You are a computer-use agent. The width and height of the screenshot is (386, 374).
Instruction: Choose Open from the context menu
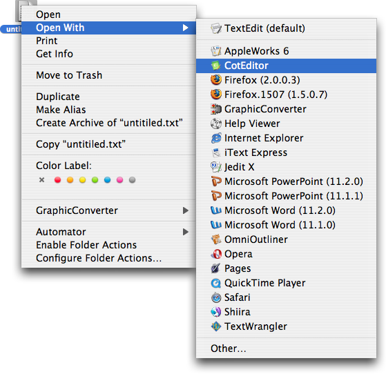[x=108, y=14]
